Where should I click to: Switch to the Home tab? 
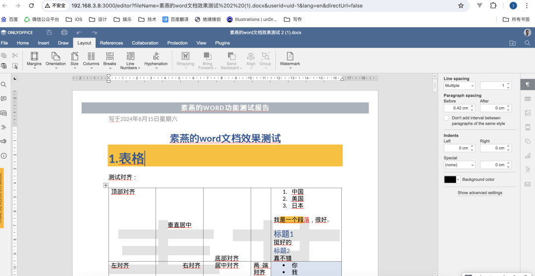coord(23,43)
